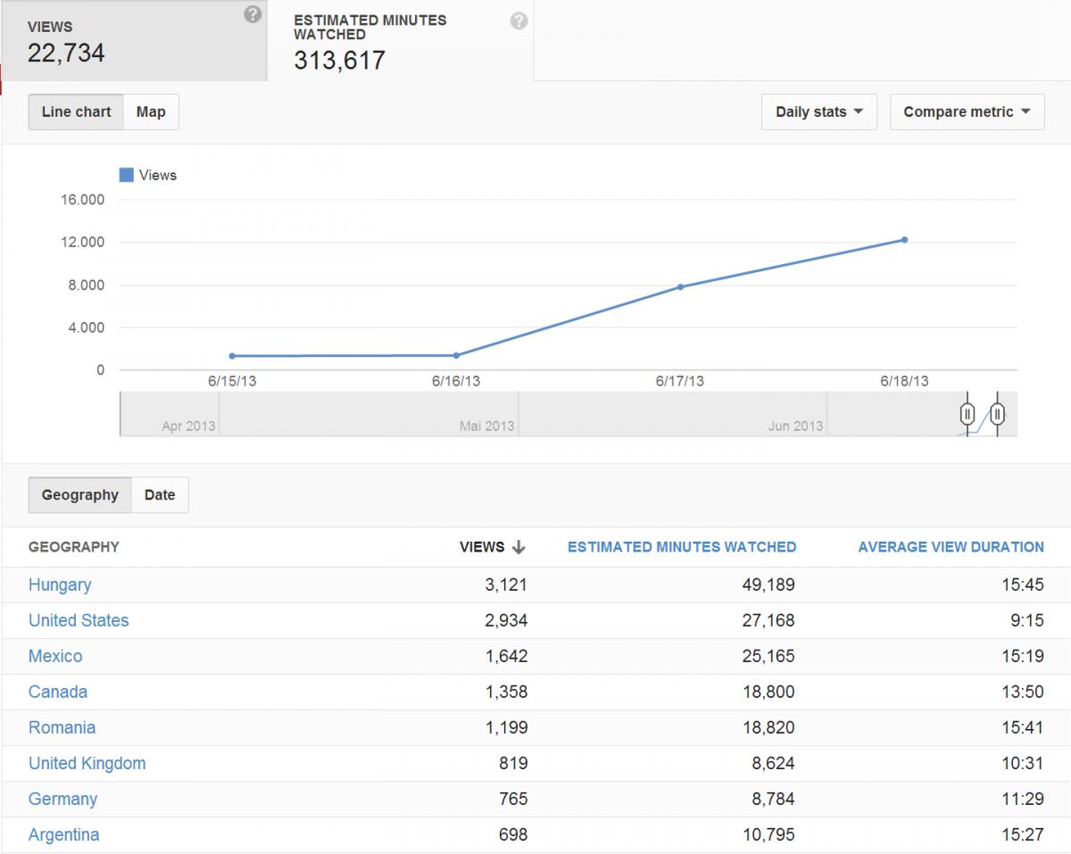This screenshot has height=854, width=1071.
Task: Click the right date range slider handle
Action: pos(998,414)
